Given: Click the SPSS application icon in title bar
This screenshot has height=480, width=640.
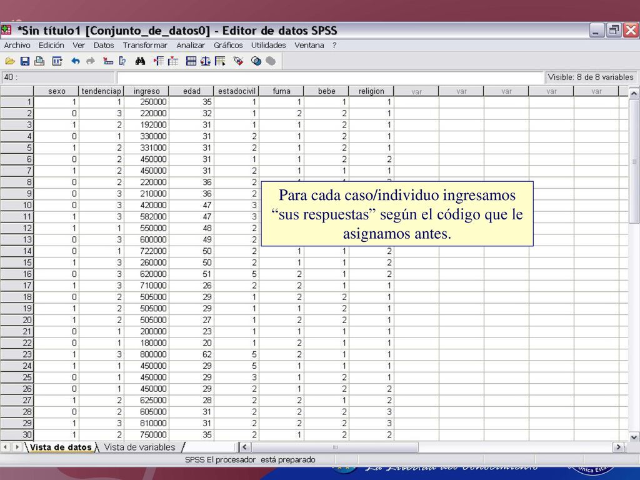Looking at the screenshot, I should pyautogui.click(x=6, y=30).
